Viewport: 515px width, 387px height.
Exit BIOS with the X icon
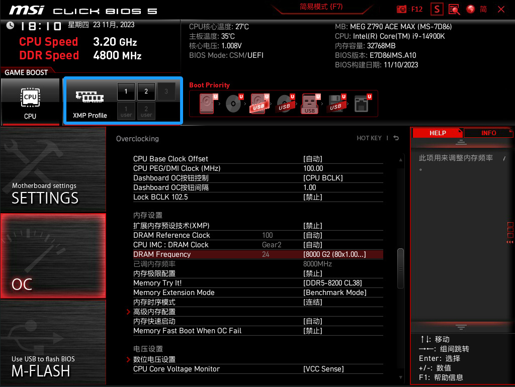point(501,9)
